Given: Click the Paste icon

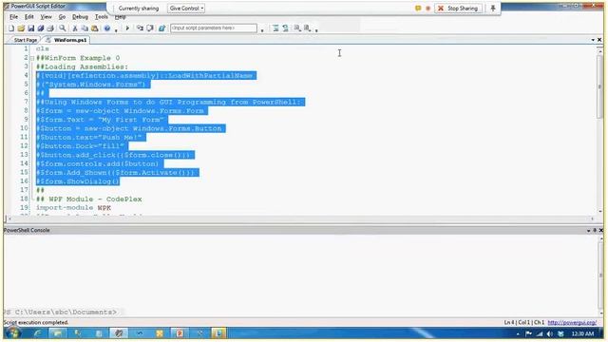Looking at the screenshot, I should 95,28.
